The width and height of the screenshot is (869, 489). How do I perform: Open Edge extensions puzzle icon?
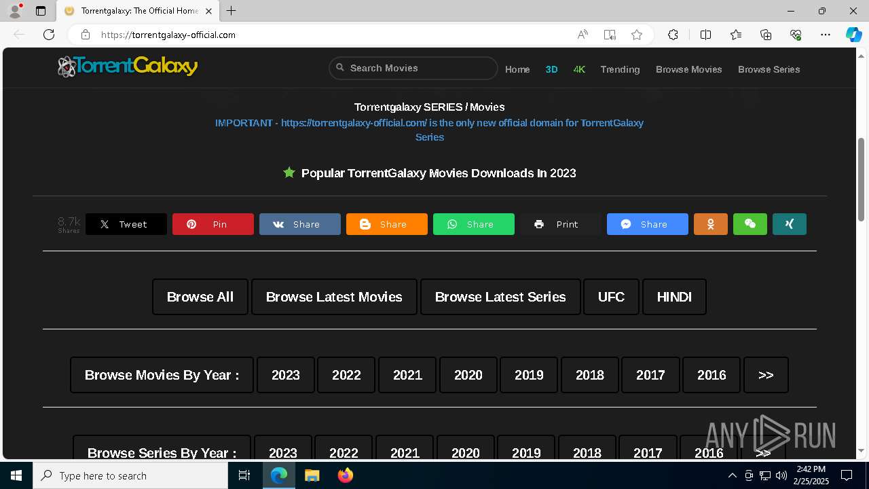coord(673,35)
